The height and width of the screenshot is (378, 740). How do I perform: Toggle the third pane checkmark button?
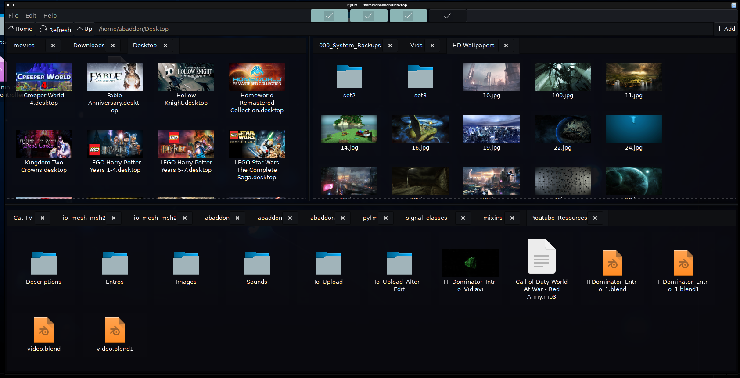click(x=408, y=16)
